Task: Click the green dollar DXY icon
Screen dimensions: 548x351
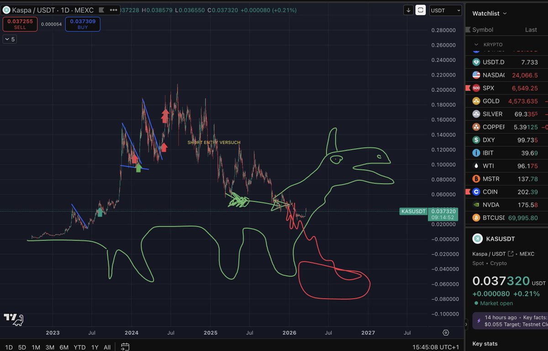Action: (476, 140)
